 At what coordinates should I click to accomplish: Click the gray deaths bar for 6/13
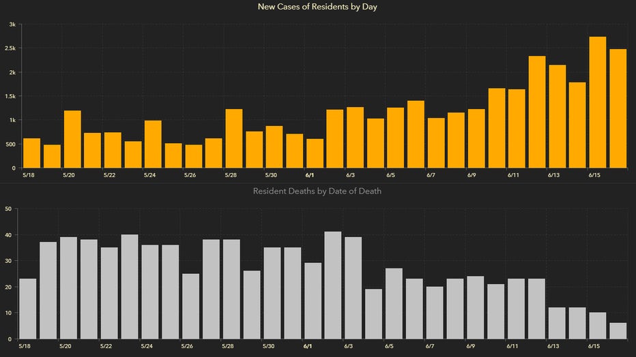[557, 323]
